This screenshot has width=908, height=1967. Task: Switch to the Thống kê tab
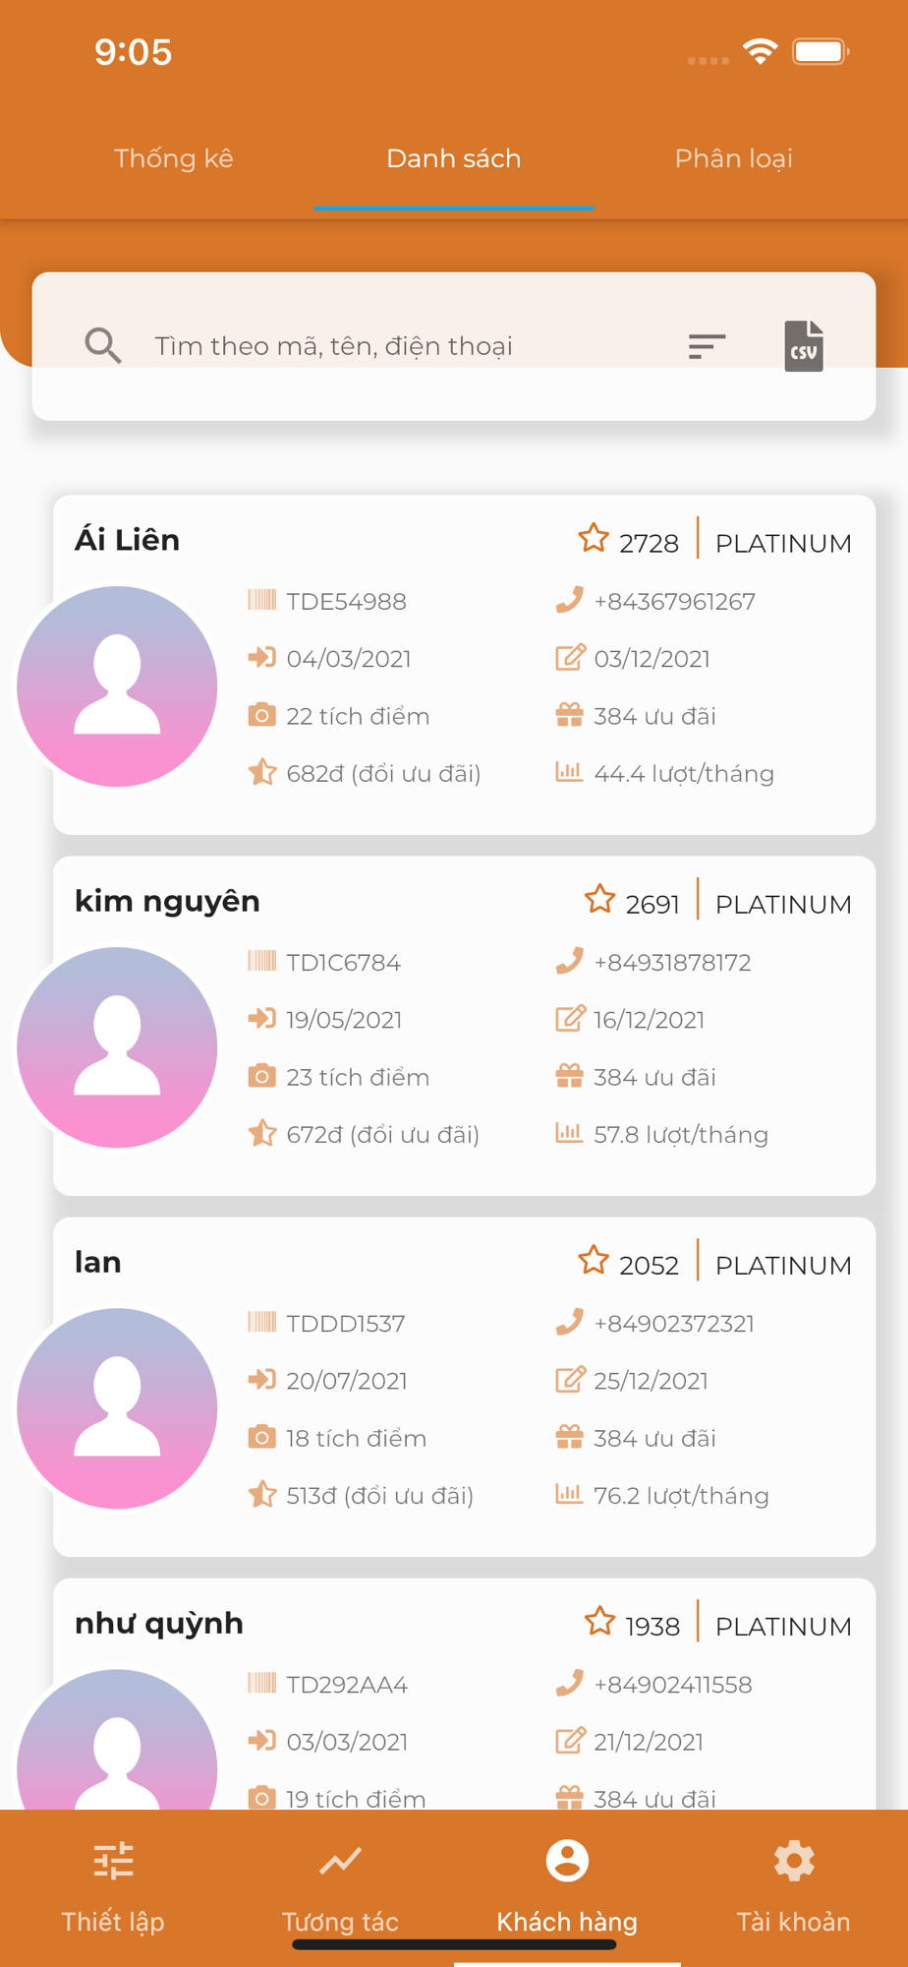[x=174, y=158]
